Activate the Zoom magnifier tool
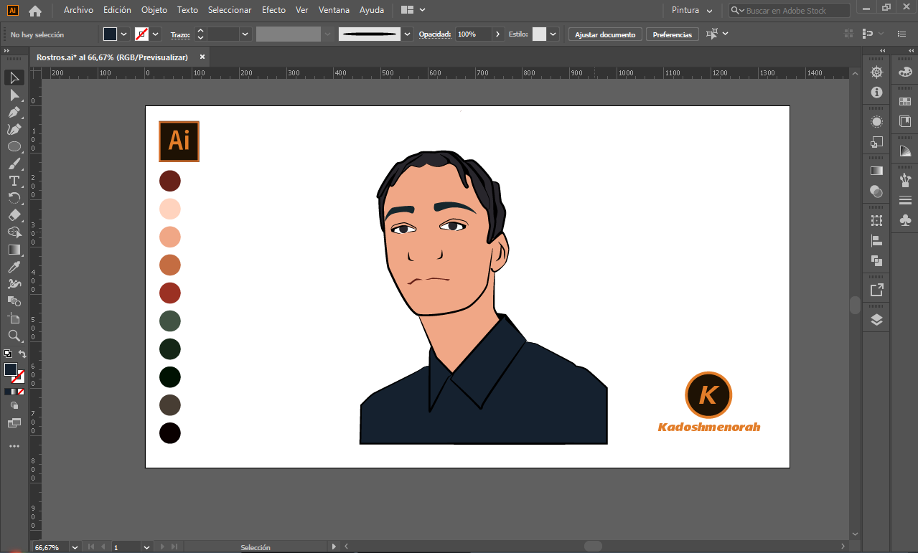This screenshot has width=918, height=553. click(x=14, y=336)
